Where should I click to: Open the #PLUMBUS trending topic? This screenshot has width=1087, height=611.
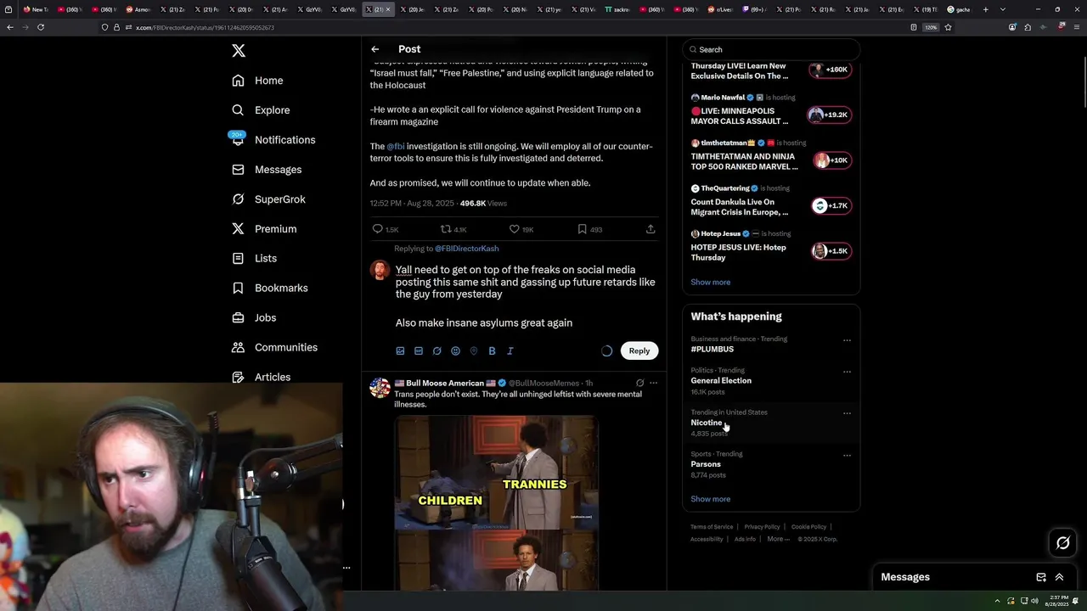point(712,349)
